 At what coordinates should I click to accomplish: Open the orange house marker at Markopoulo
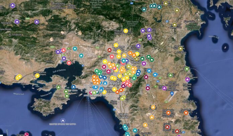168,113
